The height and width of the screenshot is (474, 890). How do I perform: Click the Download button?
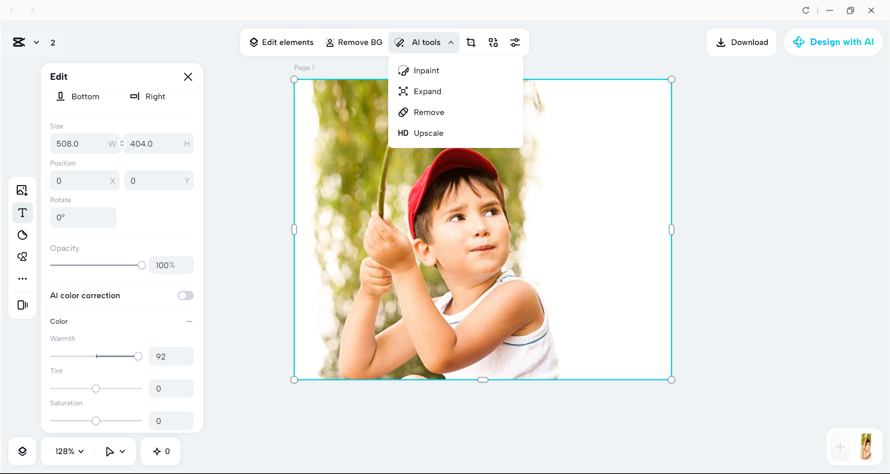(741, 42)
